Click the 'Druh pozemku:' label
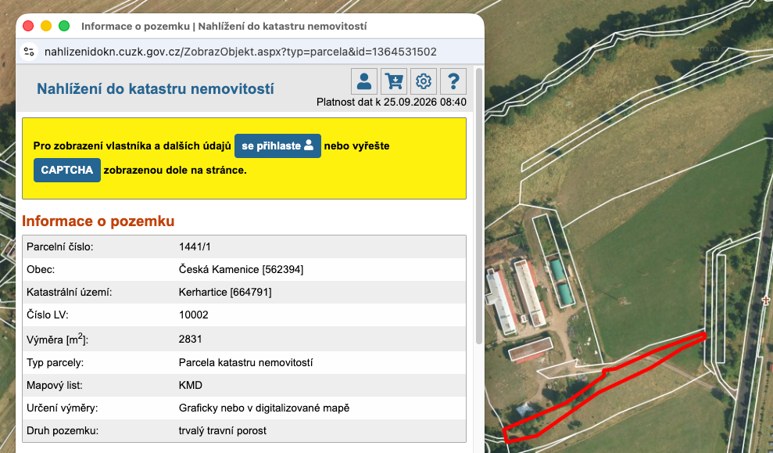This screenshot has width=773, height=453. coord(63,431)
